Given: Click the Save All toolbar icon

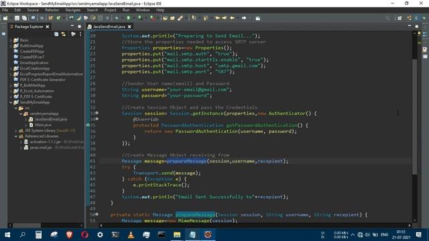Looking at the screenshot, I should tap(24, 18).
